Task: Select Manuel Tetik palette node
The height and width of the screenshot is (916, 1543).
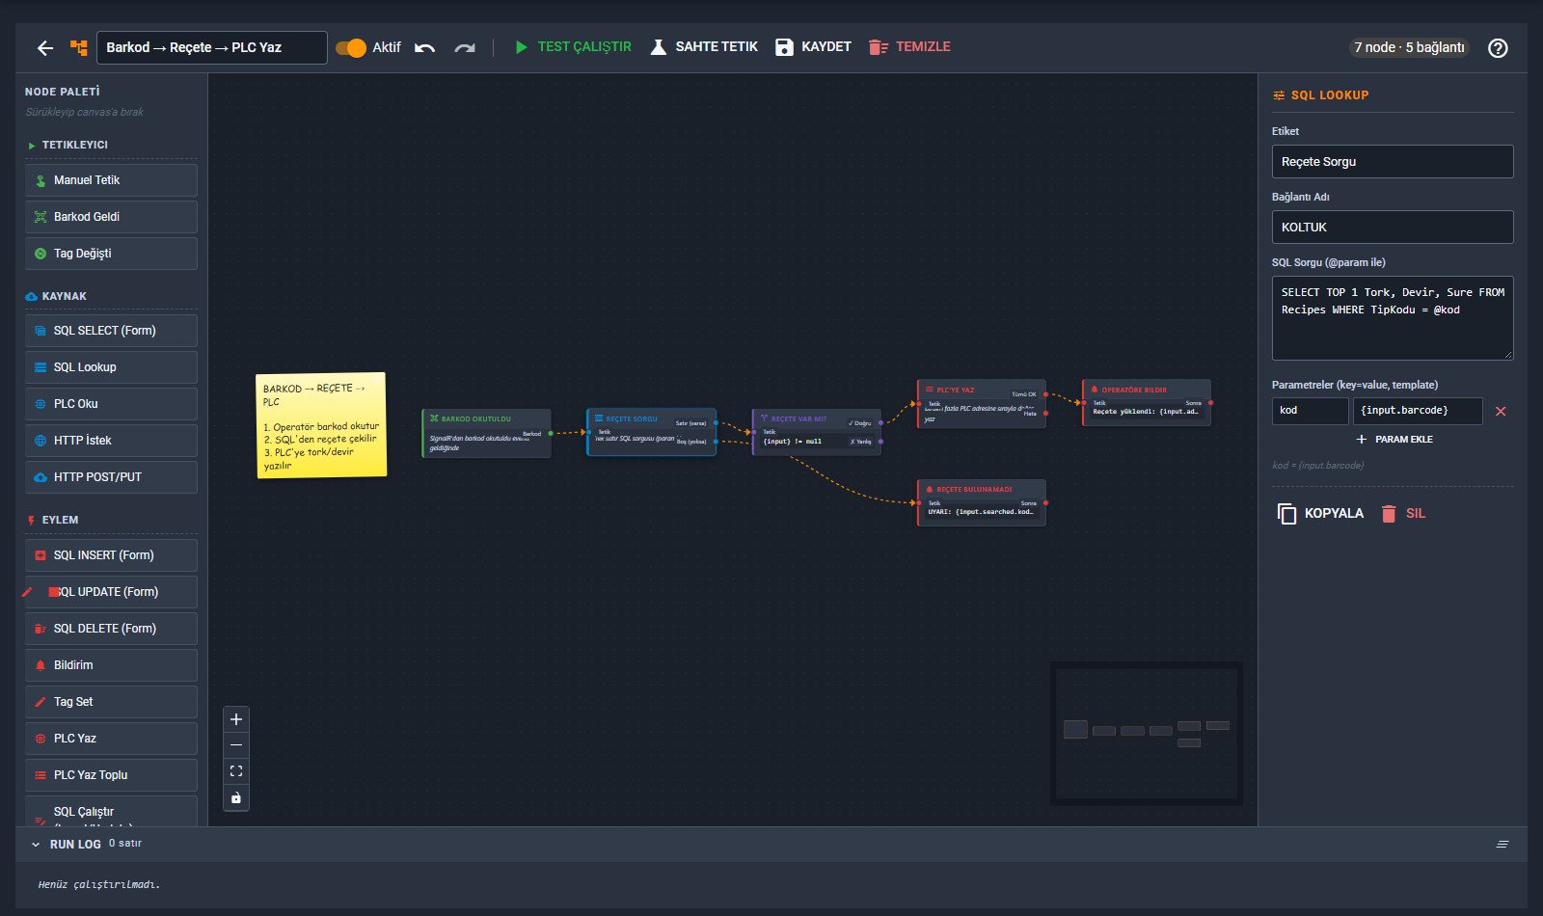Action: pyautogui.click(x=111, y=180)
